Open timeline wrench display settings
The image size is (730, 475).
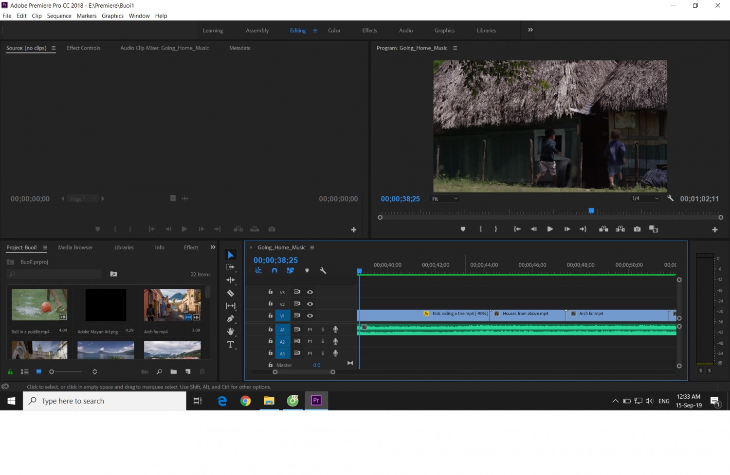click(x=323, y=271)
